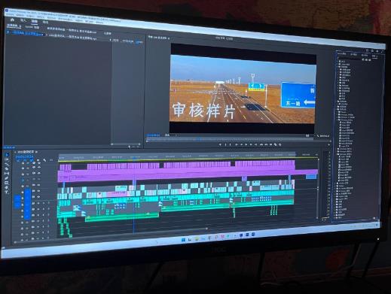Viewport: 391px width, 294px height.
Task: Click Add Marker in program monitor controls
Action: point(220,144)
